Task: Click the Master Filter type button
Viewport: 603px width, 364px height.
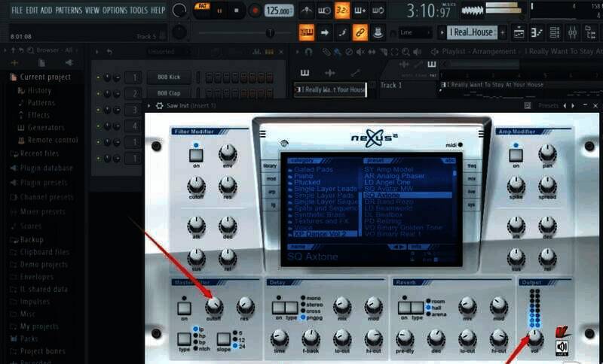Action: 184,339
